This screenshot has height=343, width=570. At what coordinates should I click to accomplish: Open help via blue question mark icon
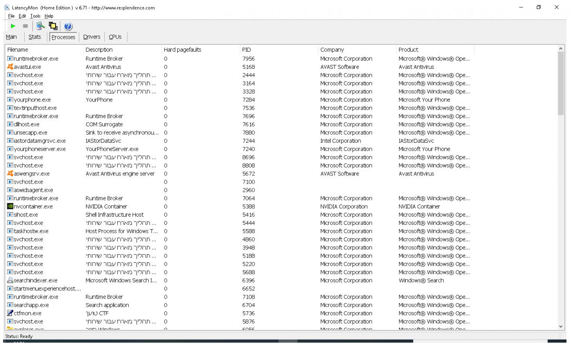pos(68,26)
